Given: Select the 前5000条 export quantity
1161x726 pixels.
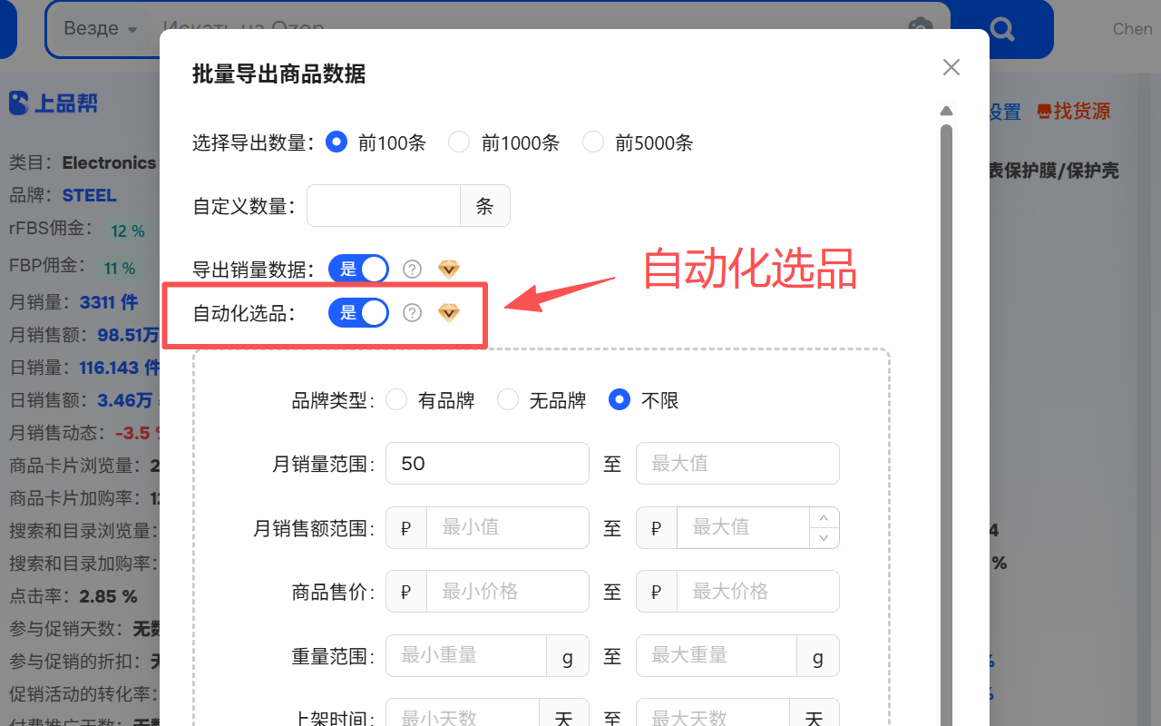Looking at the screenshot, I should (593, 142).
